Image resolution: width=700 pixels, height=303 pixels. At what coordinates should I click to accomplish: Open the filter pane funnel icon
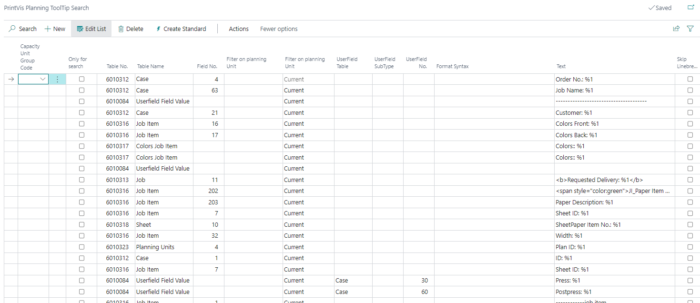pos(690,29)
